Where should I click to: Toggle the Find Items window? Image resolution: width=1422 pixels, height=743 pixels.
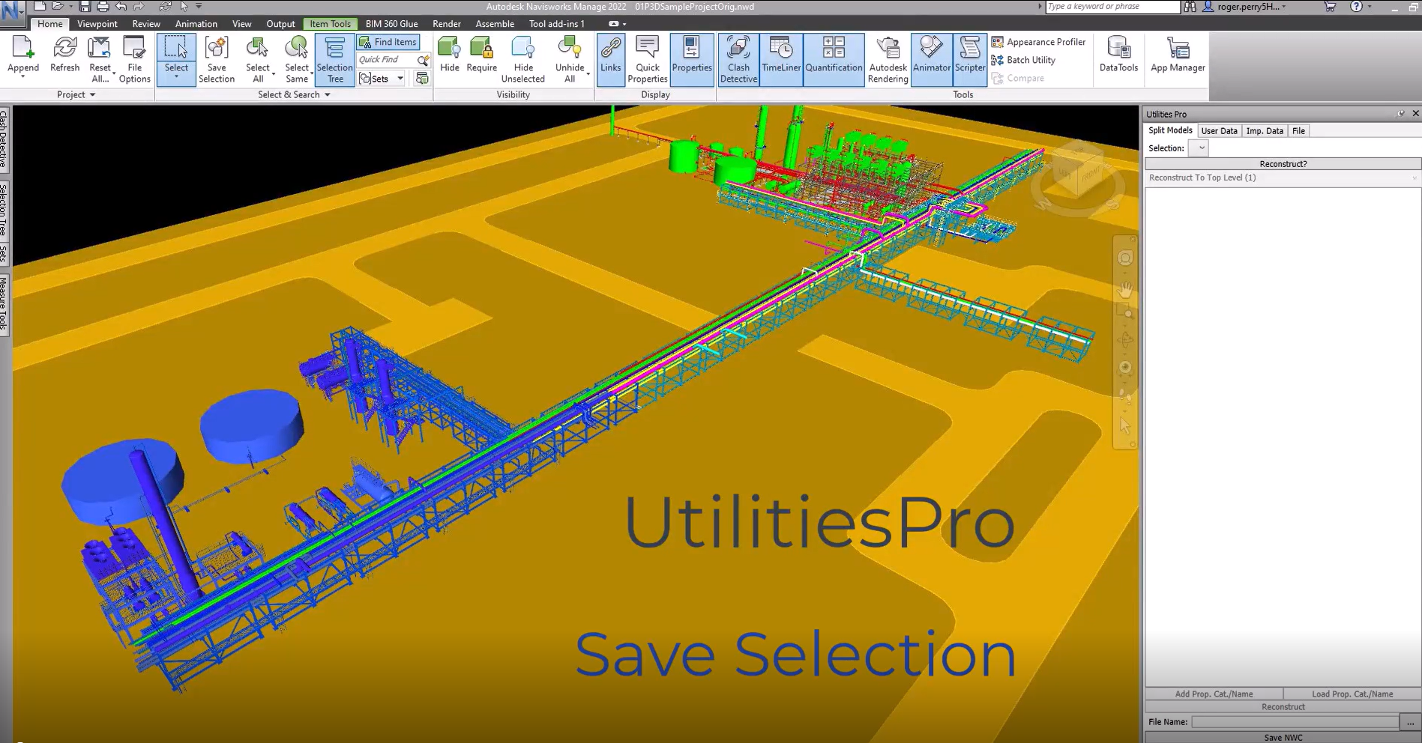click(x=388, y=42)
